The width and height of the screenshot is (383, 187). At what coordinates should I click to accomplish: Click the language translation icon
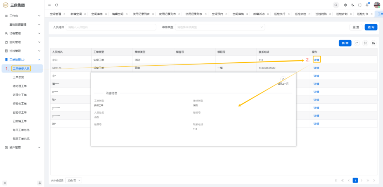tap(353, 5)
